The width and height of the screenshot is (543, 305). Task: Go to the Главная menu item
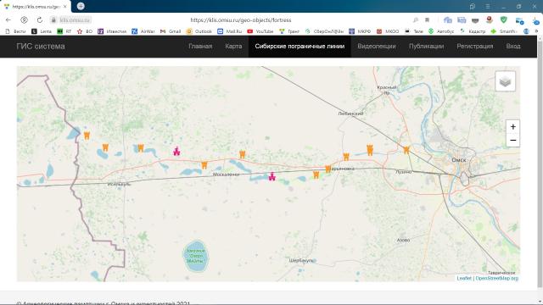pyautogui.click(x=200, y=47)
